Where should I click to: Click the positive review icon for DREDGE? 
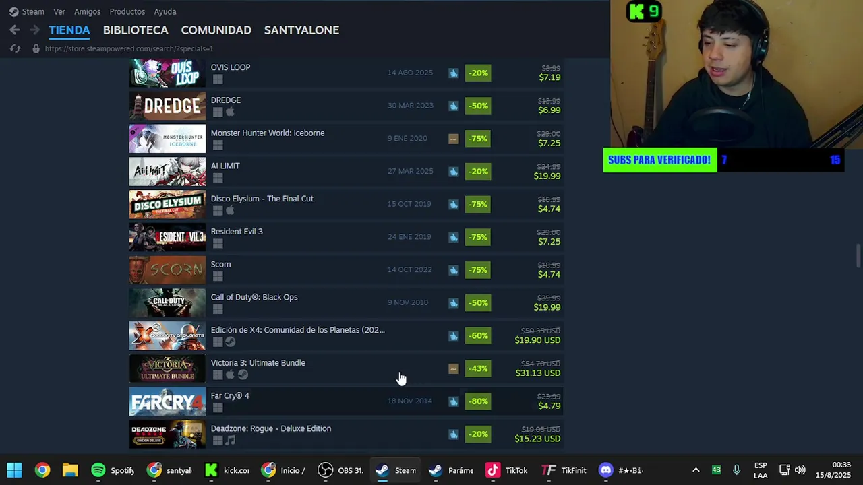pos(454,106)
